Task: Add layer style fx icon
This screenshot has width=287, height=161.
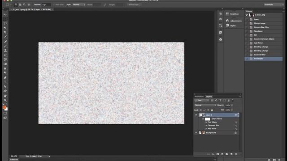Action: tap(213, 154)
